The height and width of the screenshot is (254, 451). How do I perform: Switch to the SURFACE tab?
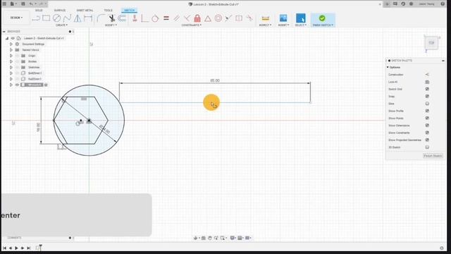tap(59, 11)
